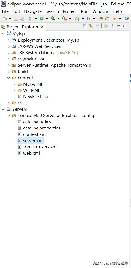Collapse the MyJsp project node

3,34
